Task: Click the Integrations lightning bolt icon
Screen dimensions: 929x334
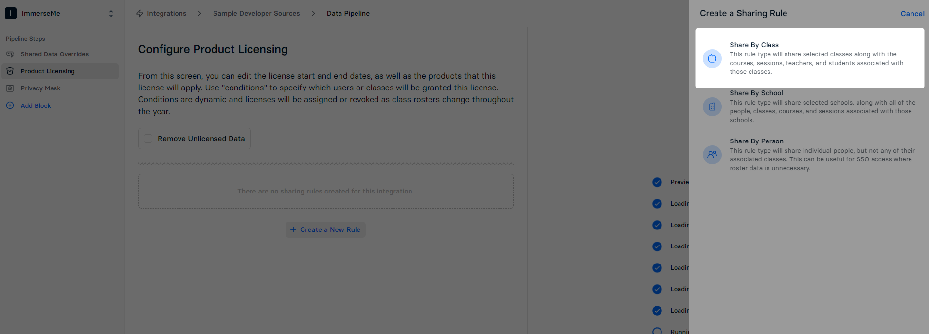Action: point(140,13)
